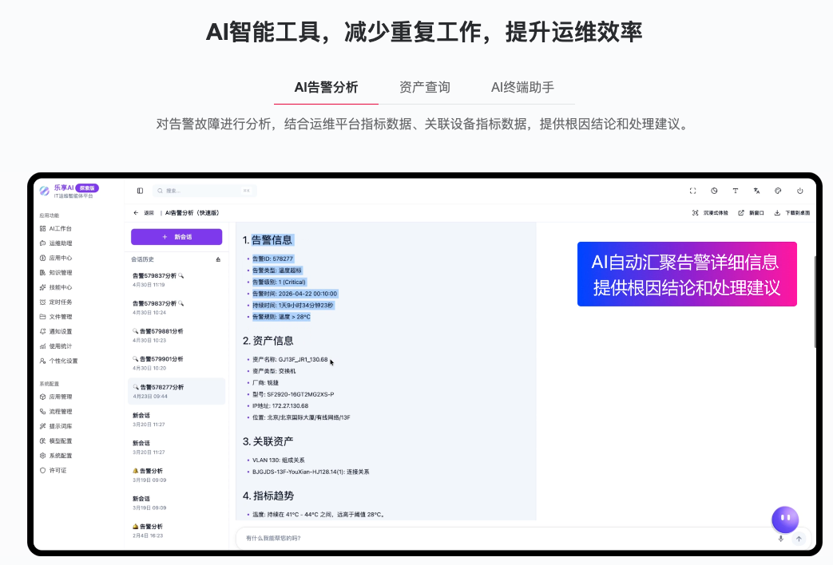Click the clear history icon beside 会话历史
Viewport: 833px width, 565px height.
(218, 259)
